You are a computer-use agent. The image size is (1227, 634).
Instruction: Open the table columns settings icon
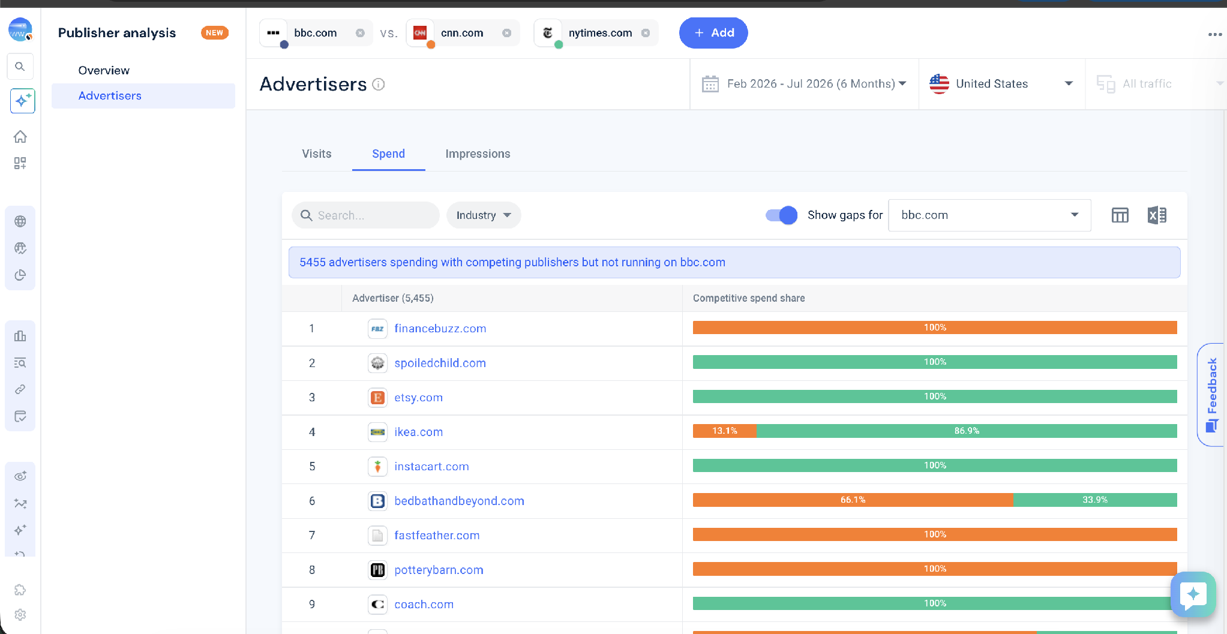(x=1120, y=215)
